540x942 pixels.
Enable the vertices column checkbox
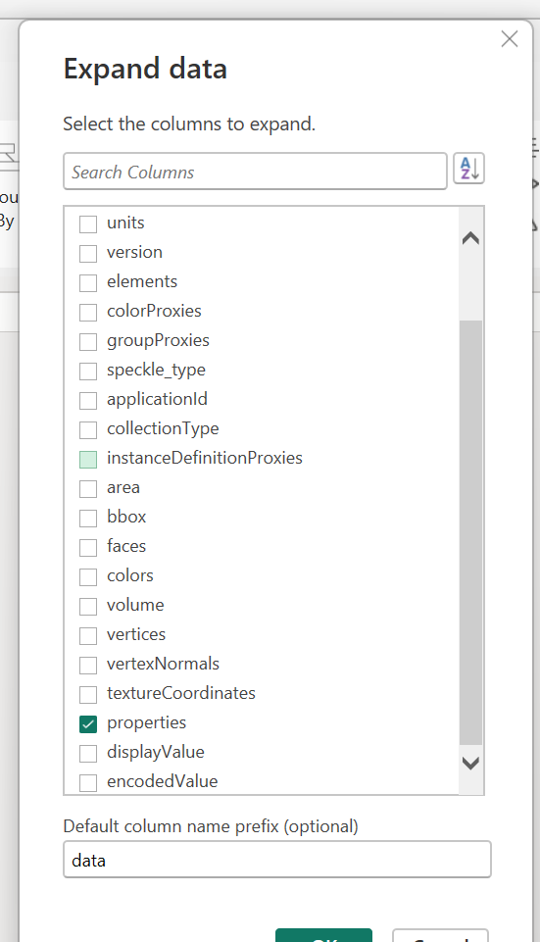88,636
